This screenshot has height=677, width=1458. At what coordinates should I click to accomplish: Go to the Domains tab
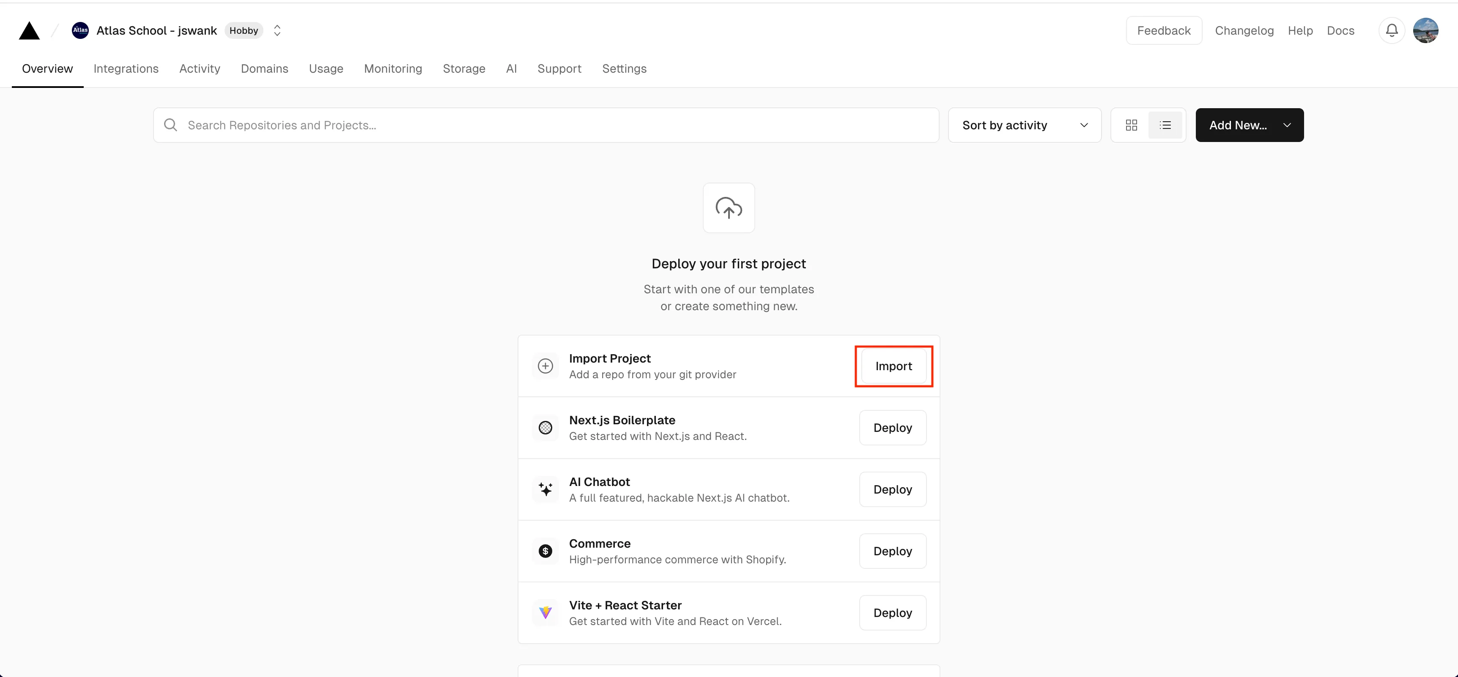click(264, 68)
